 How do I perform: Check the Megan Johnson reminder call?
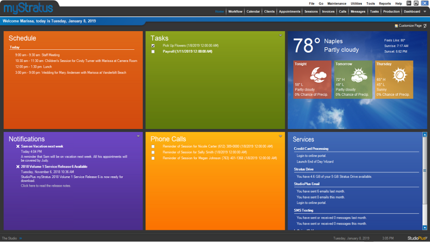pyautogui.click(x=153, y=158)
